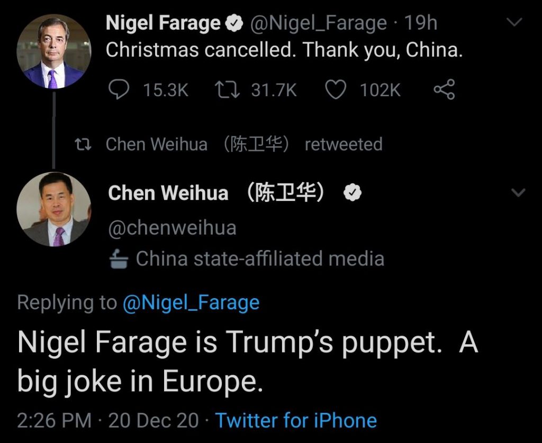Open the @Nigel_Farage link in Replying to

coord(190,302)
